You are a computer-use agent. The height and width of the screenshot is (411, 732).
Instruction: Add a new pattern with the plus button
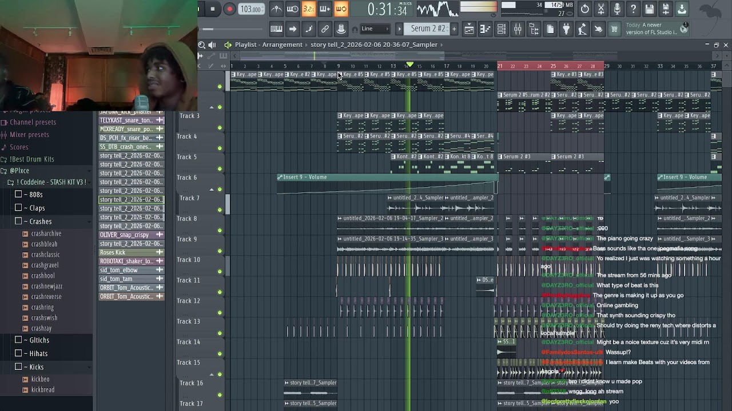tap(454, 29)
